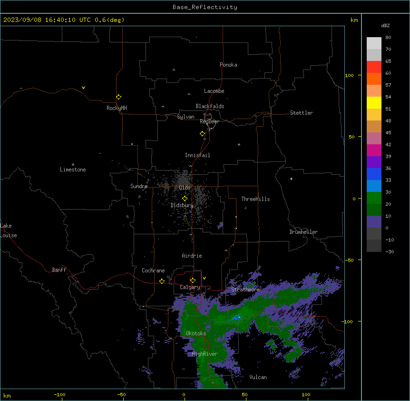The height and width of the screenshot is (401, 410).
Task: Pick the yellow 51-54 dBZ legend swatch
Action: click(x=374, y=102)
